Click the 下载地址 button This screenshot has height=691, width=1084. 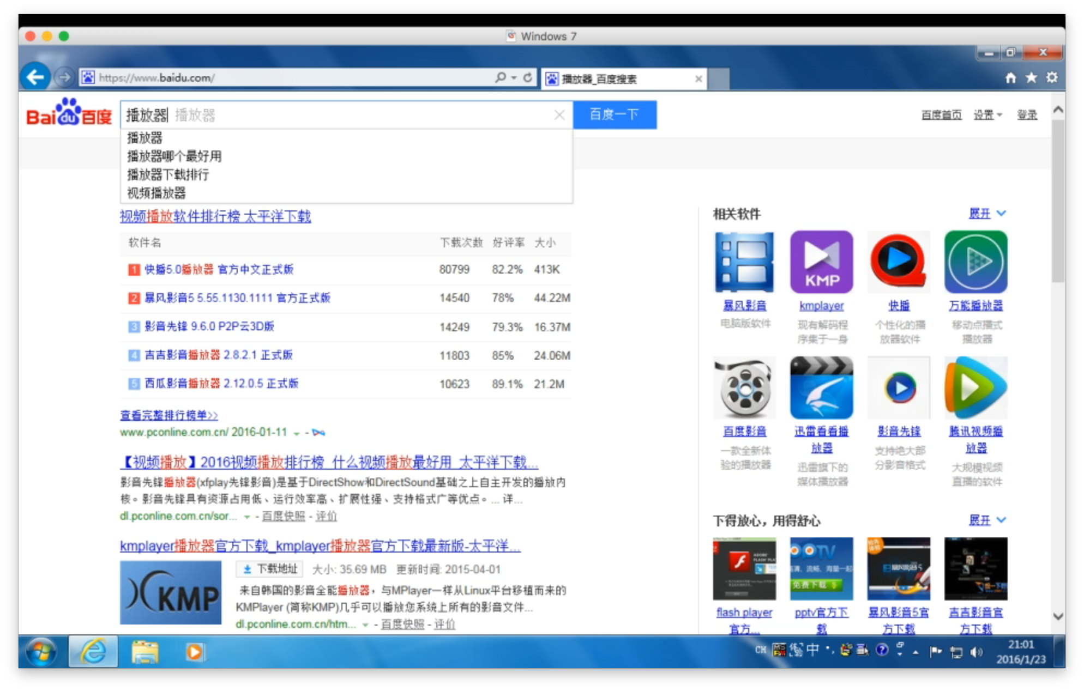pos(270,569)
